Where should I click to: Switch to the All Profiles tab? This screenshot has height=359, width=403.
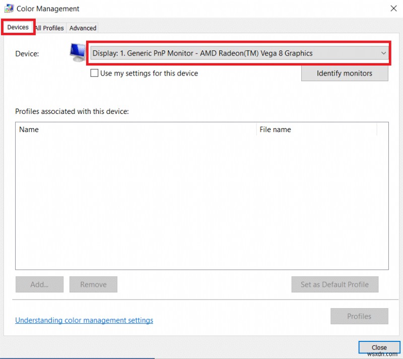click(49, 28)
